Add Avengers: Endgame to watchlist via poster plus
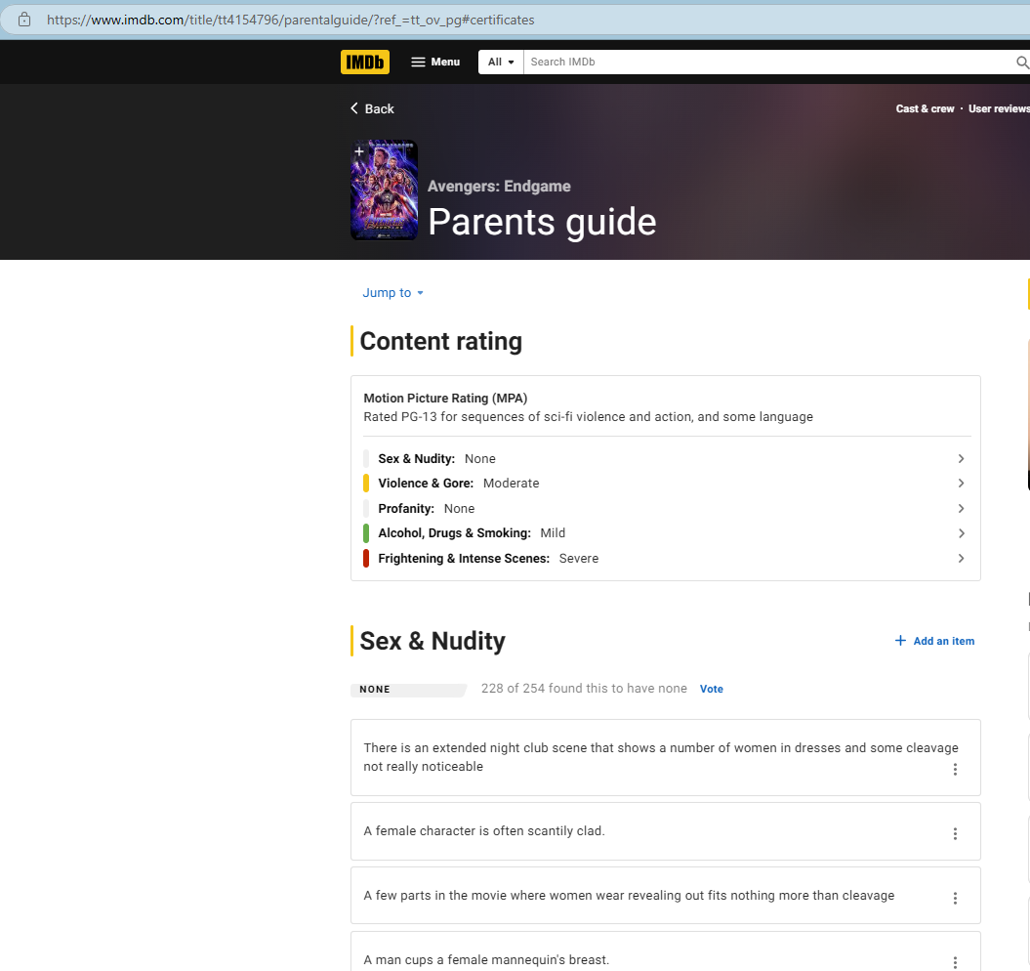The height and width of the screenshot is (971, 1030). click(x=359, y=151)
